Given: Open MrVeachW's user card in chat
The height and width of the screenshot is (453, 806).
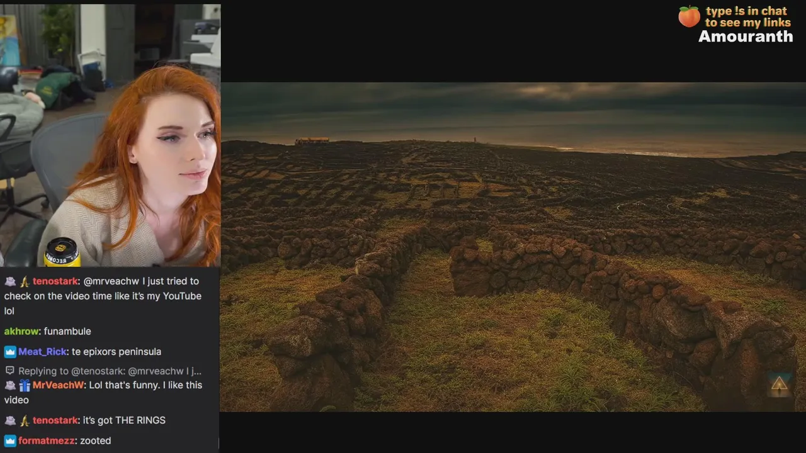Looking at the screenshot, I should (58, 384).
